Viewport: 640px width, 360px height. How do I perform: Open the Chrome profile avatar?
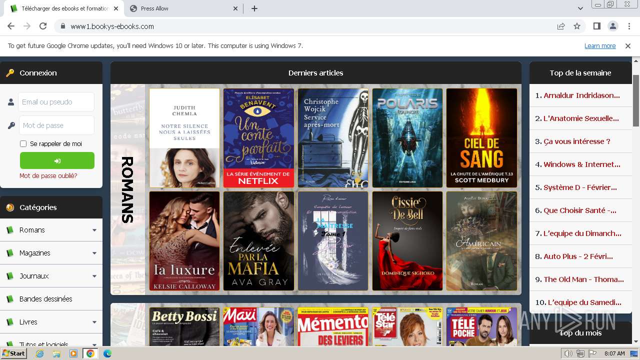coord(612,26)
